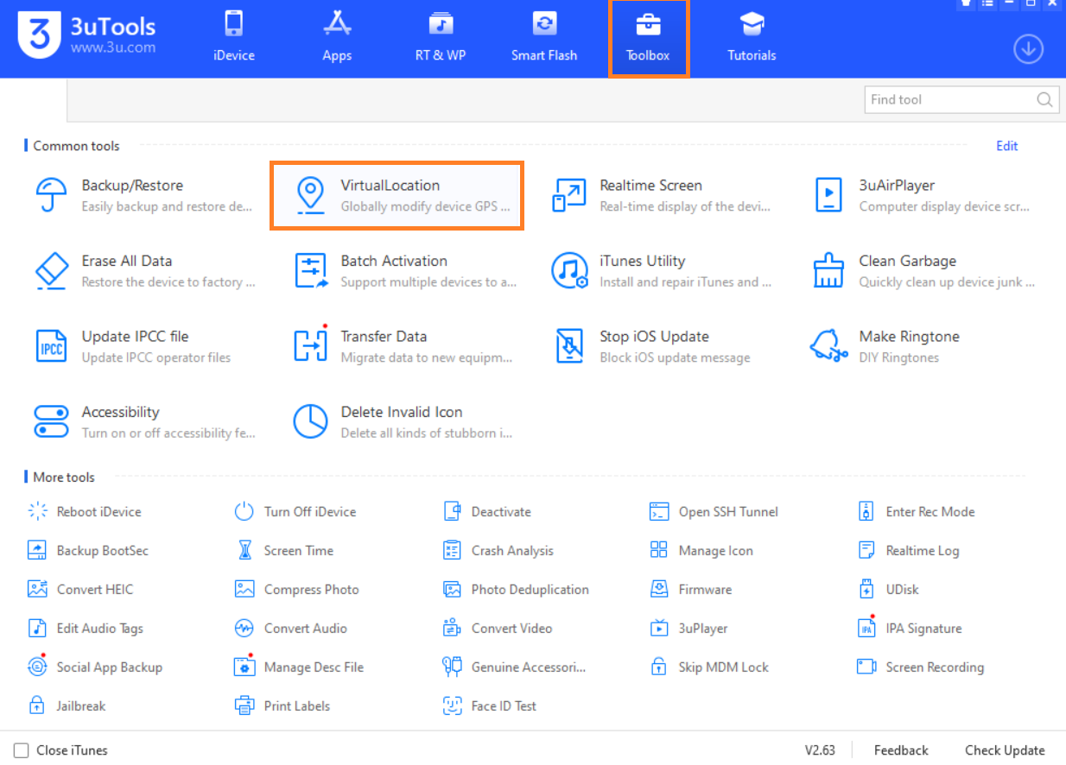1066x765 pixels.
Task: Click the Edit link for common tools
Action: click(x=1006, y=146)
